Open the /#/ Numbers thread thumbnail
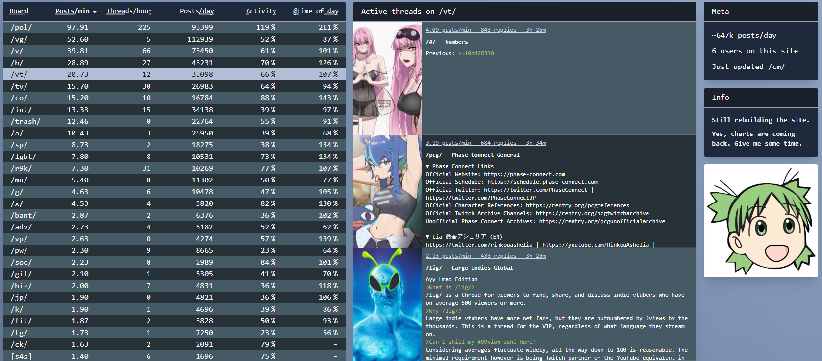Viewport: 822px width, 361px height. (x=388, y=78)
